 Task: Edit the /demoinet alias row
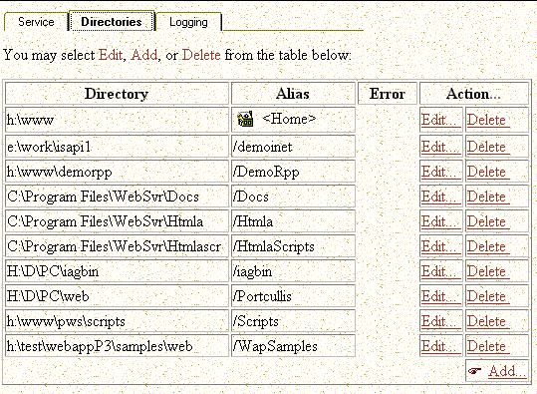point(440,147)
